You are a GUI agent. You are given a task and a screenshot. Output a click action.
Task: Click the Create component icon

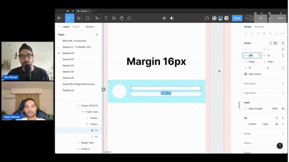164,18
